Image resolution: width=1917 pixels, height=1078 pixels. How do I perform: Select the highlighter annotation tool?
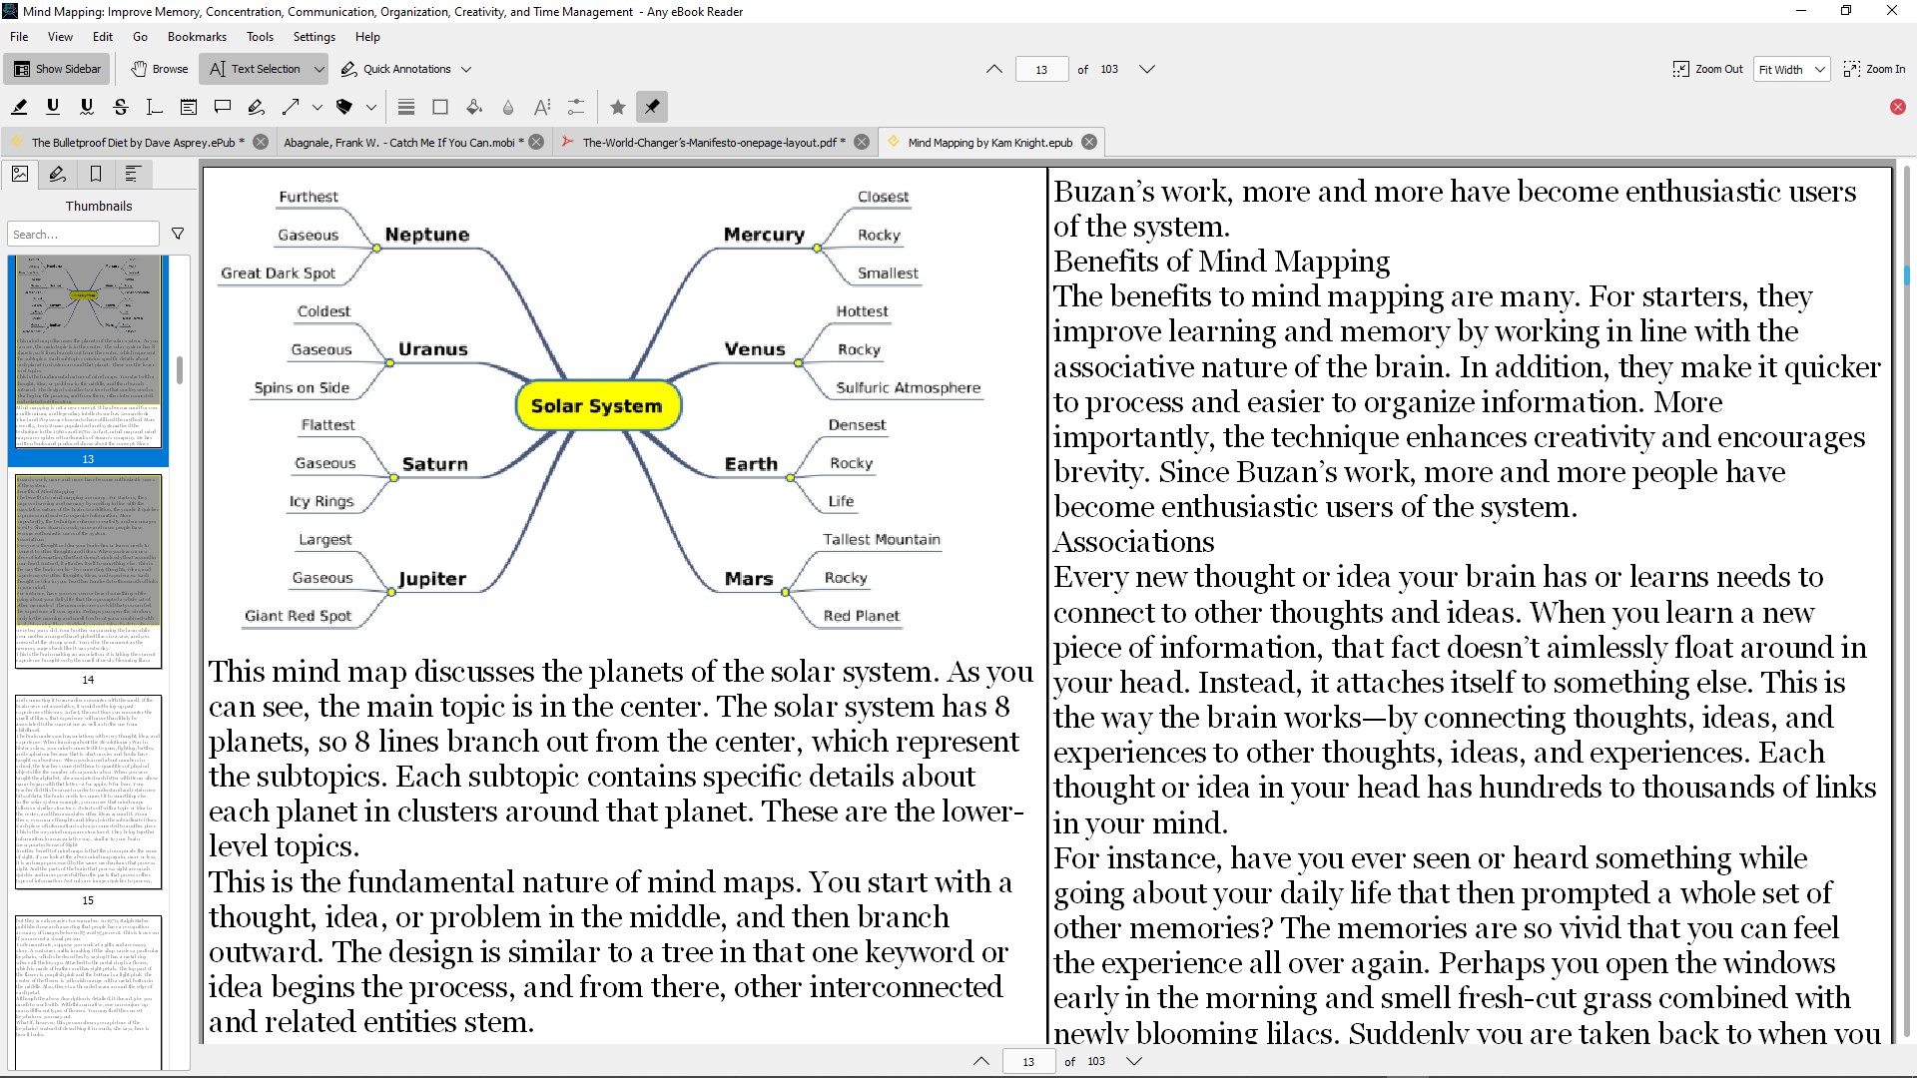pos(19,107)
